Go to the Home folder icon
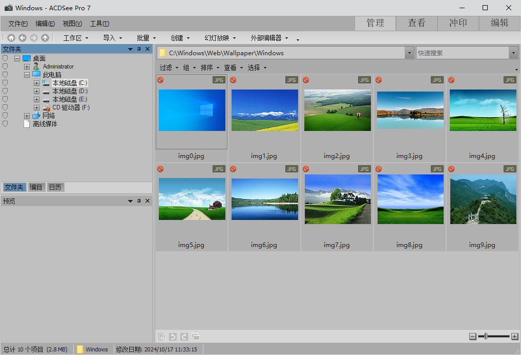 coord(11,38)
